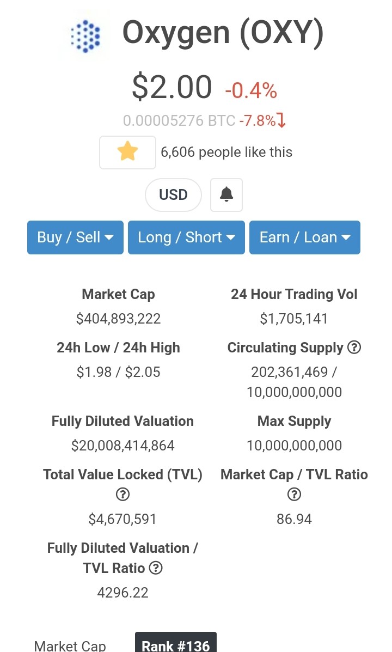
Task: Click the Oxygen coin logo
Action: (x=85, y=36)
